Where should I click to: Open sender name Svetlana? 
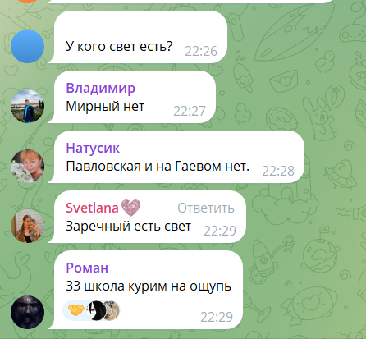pos(92,208)
